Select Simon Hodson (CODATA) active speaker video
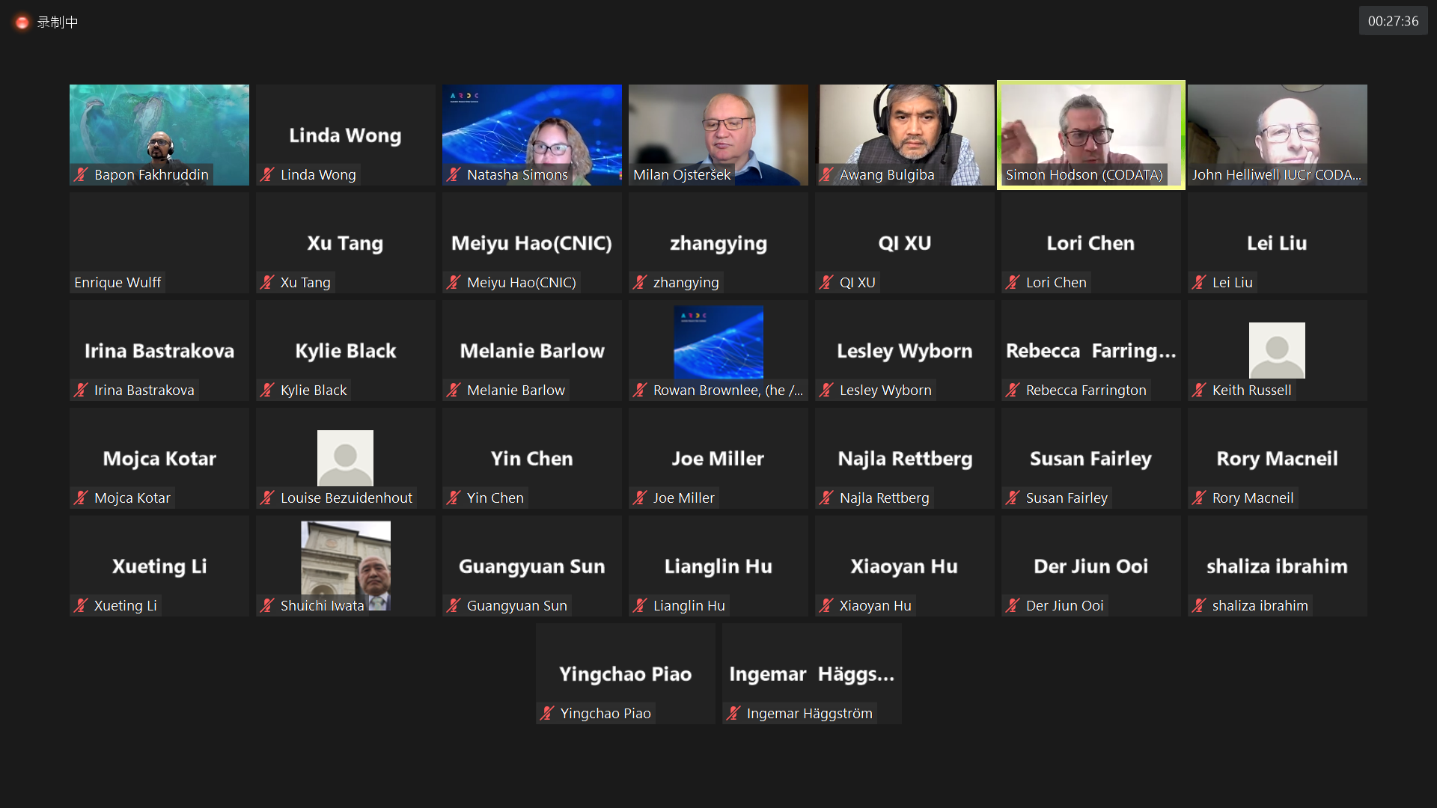Image resolution: width=1437 pixels, height=808 pixels. (1091, 135)
